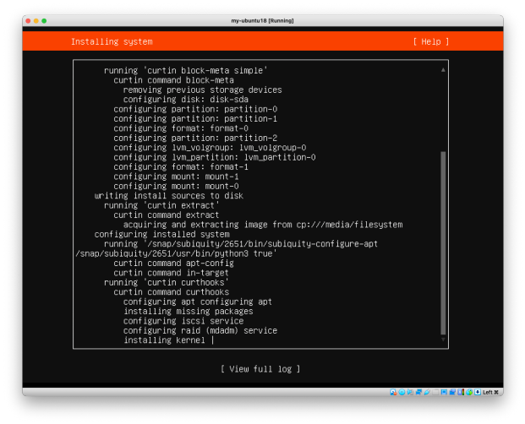Open the installer Help menu
525x424 pixels.
coord(430,41)
